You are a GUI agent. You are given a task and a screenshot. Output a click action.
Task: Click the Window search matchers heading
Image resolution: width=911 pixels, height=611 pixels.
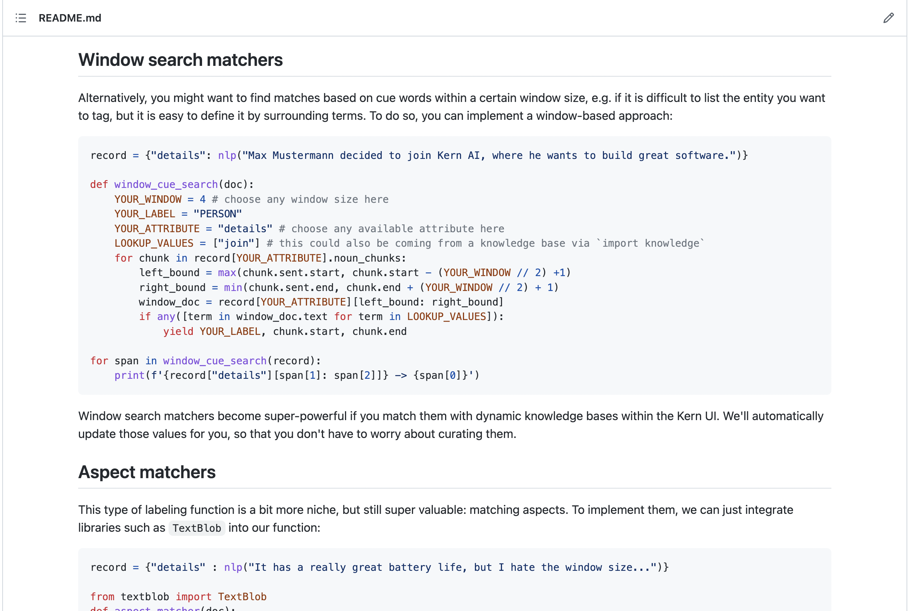click(180, 60)
